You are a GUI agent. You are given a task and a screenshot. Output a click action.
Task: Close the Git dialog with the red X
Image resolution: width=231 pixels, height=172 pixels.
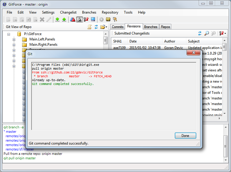coord(194,53)
